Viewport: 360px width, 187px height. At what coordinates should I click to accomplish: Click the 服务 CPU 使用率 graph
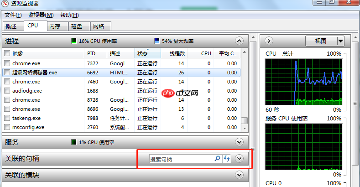pyautogui.click(x=303, y=147)
